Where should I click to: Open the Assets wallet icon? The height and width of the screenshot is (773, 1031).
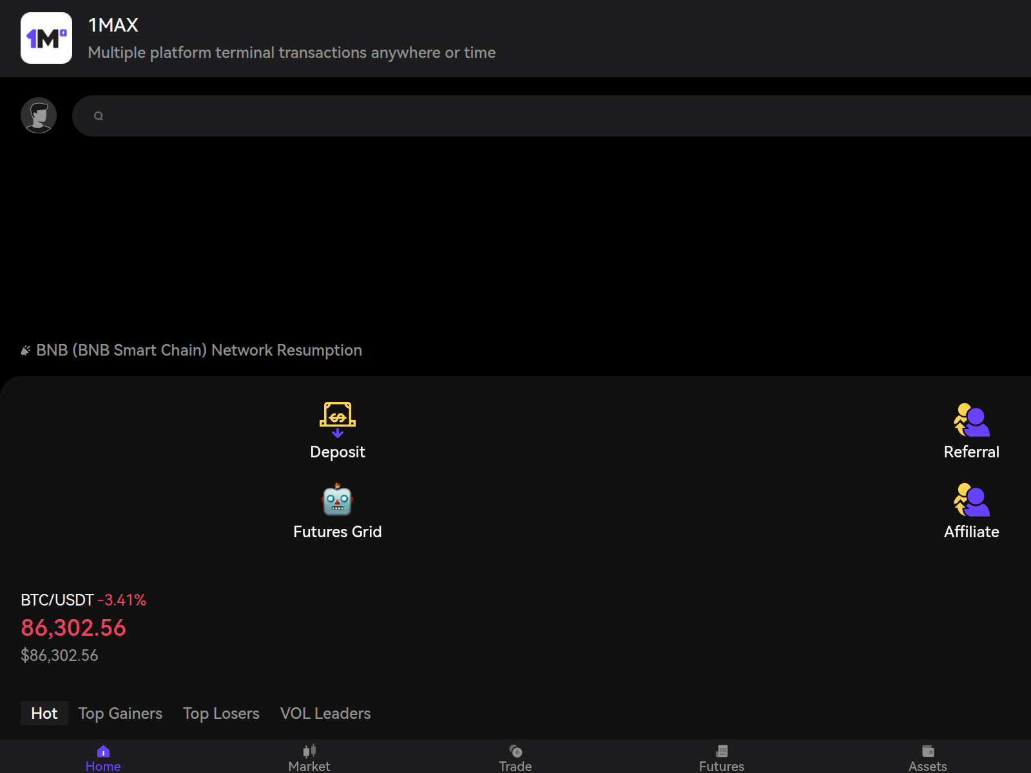(927, 750)
